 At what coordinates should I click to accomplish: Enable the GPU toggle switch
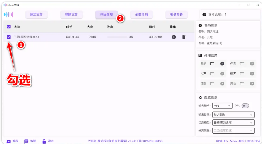point(245,106)
